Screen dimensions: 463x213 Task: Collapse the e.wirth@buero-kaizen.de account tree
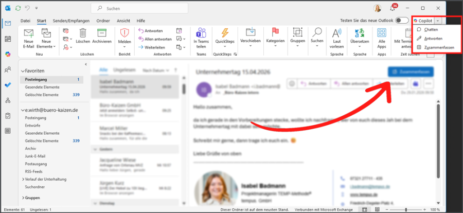tap(23, 110)
